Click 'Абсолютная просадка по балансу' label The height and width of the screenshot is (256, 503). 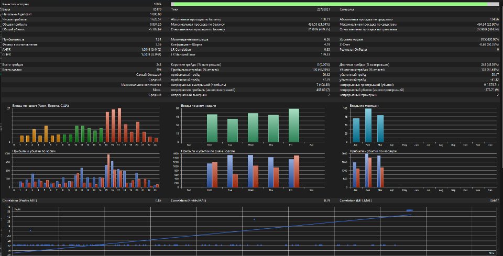coord(196,19)
